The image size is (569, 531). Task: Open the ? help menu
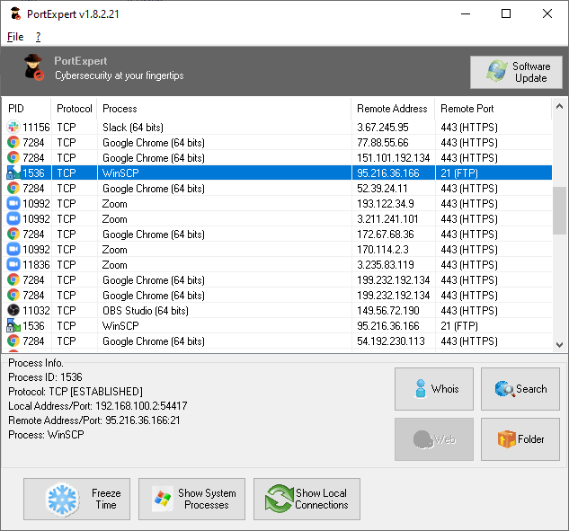(38, 37)
